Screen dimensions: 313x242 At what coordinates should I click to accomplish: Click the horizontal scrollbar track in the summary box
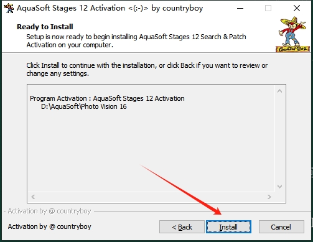151,197
